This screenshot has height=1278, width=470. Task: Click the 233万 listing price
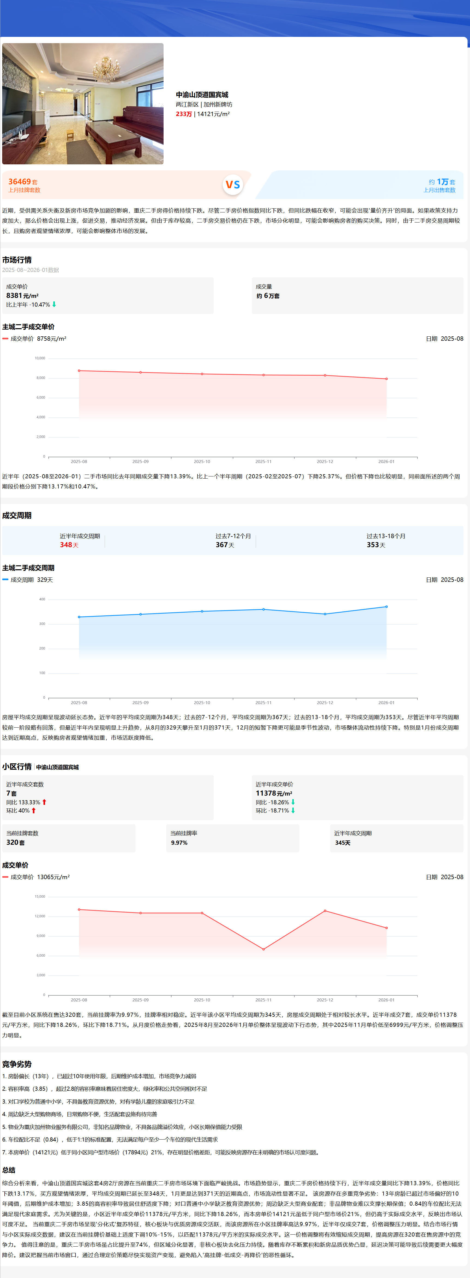click(x=184, y=114)
